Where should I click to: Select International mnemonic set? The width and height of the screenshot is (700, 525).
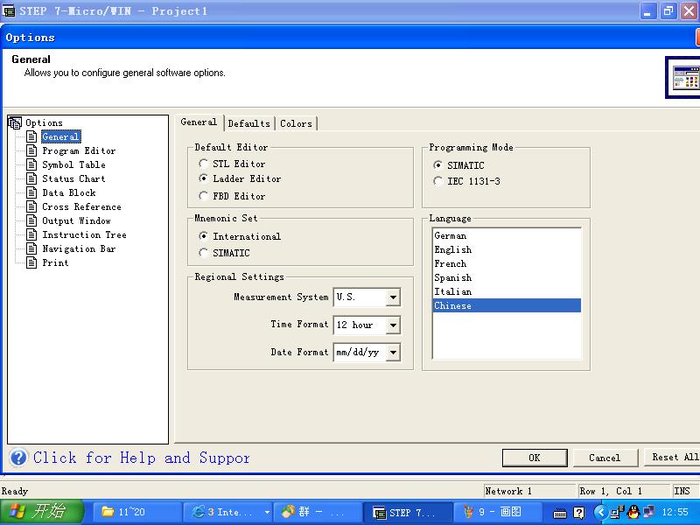(x=203, y=235)
